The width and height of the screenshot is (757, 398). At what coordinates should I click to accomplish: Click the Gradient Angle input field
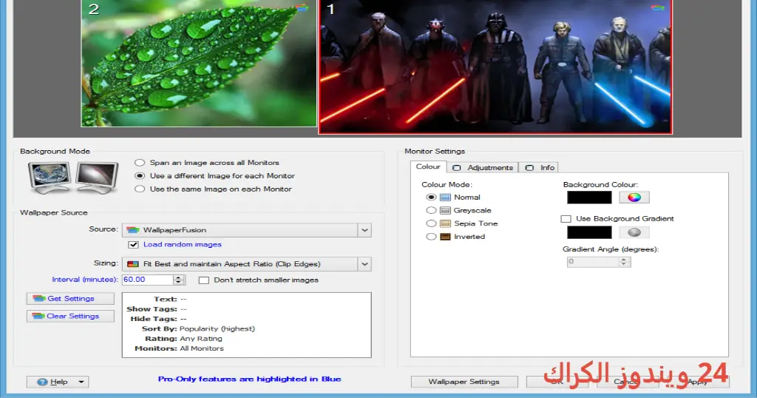tap(592, 262)
